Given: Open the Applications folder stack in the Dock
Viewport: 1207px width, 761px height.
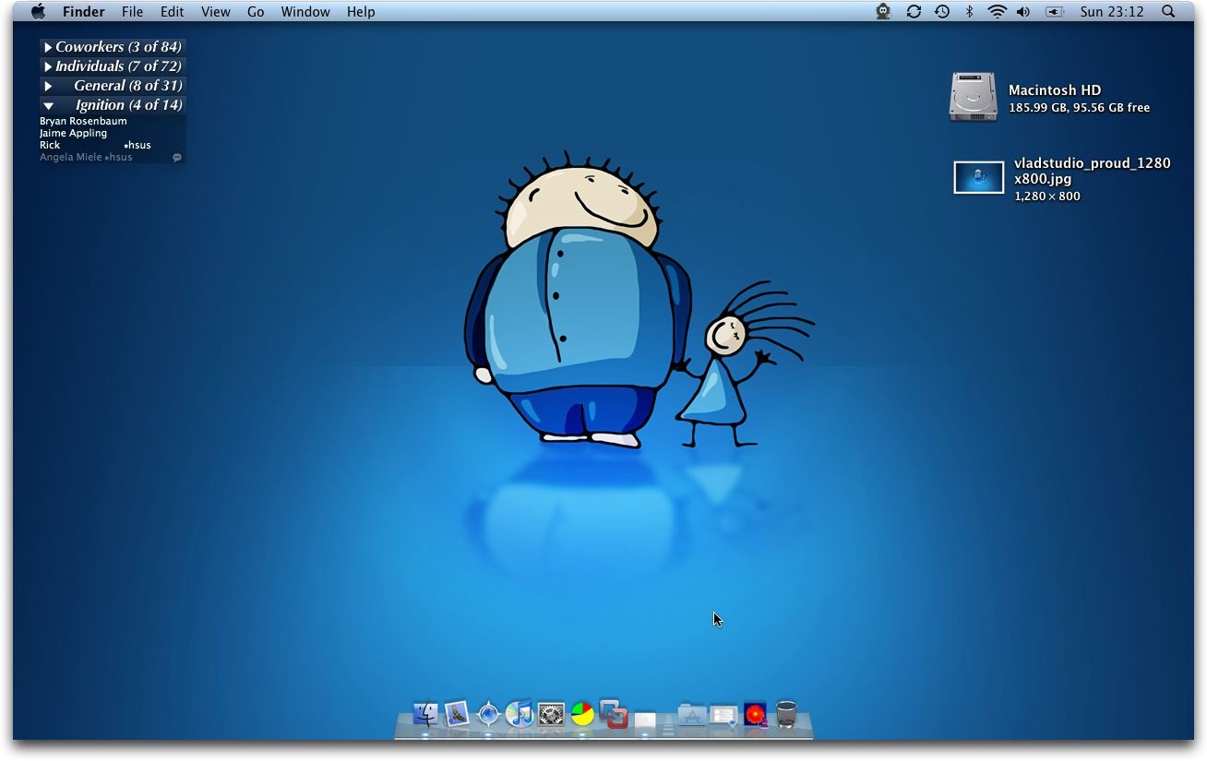Looking at the screenshot, I should click(x=691, y=714).
